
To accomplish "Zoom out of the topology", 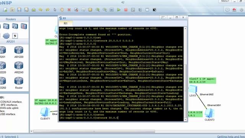I will [x=105, y=10].
